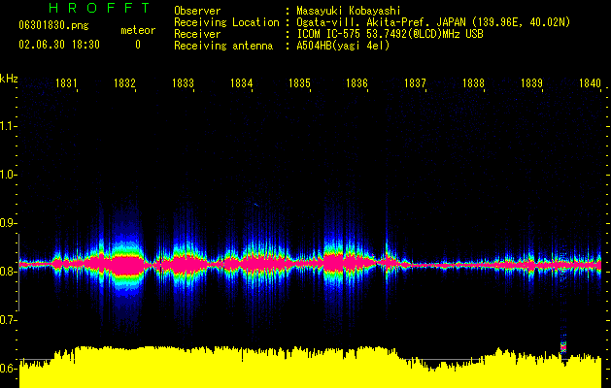Click the meteor count label
Screen dimensions: 611x388
[x=138, y=30]
